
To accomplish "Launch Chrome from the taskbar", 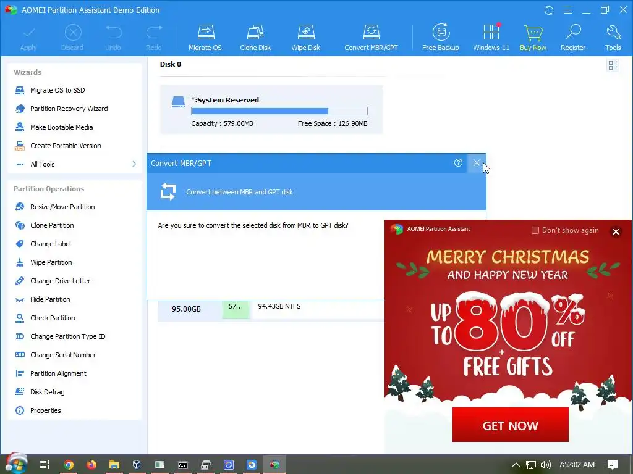I will 69,465.
